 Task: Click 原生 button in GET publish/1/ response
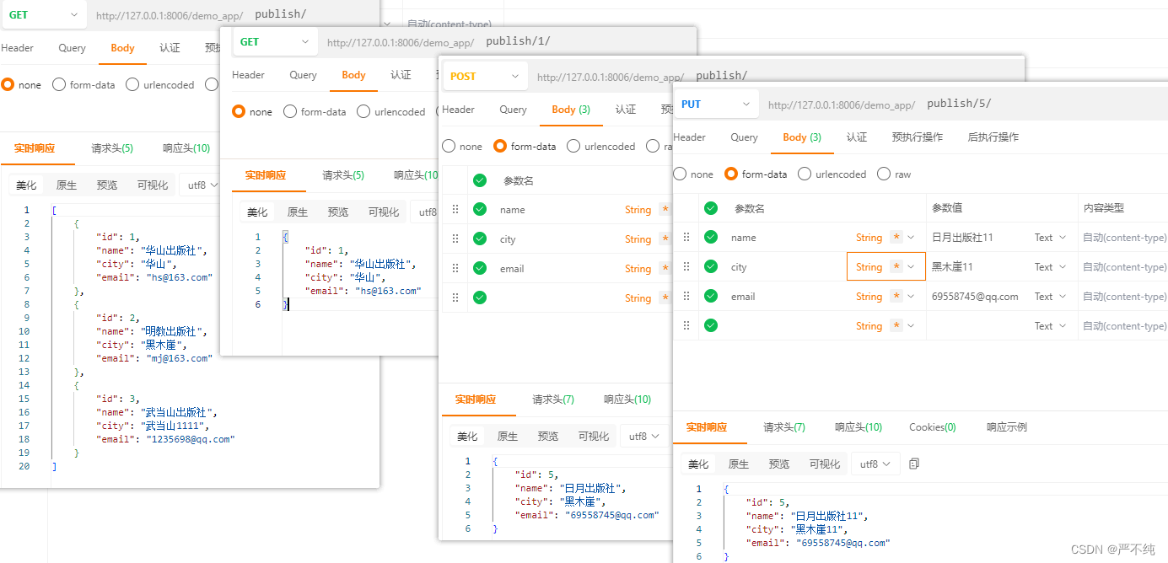pyautogui.click(x=298, y=212)
